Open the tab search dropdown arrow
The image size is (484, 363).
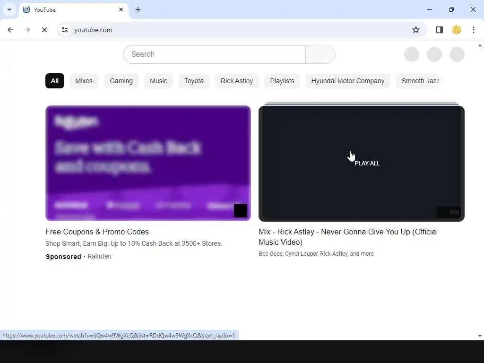pos(9,9)
